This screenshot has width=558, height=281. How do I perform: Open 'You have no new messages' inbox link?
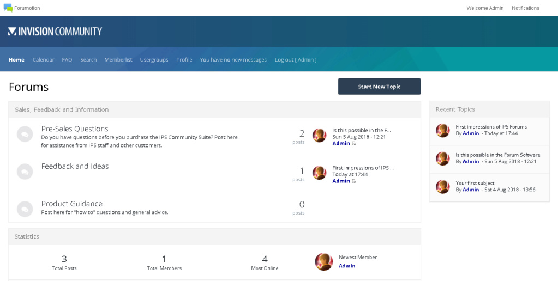tap(233, 60)
